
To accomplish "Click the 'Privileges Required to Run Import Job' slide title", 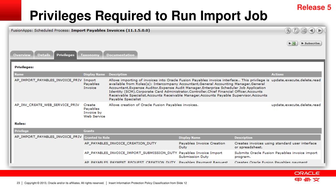I will 149,16.
